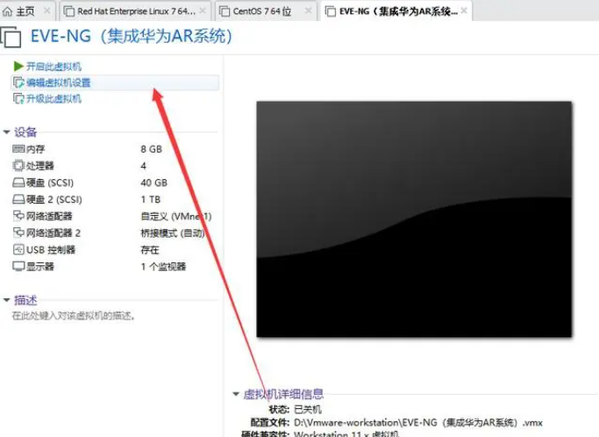This screenshot has width=599, height=437.
Task: Click the 显示器 monitor icon
Action: pyautogui.click(x=18, y=267)
